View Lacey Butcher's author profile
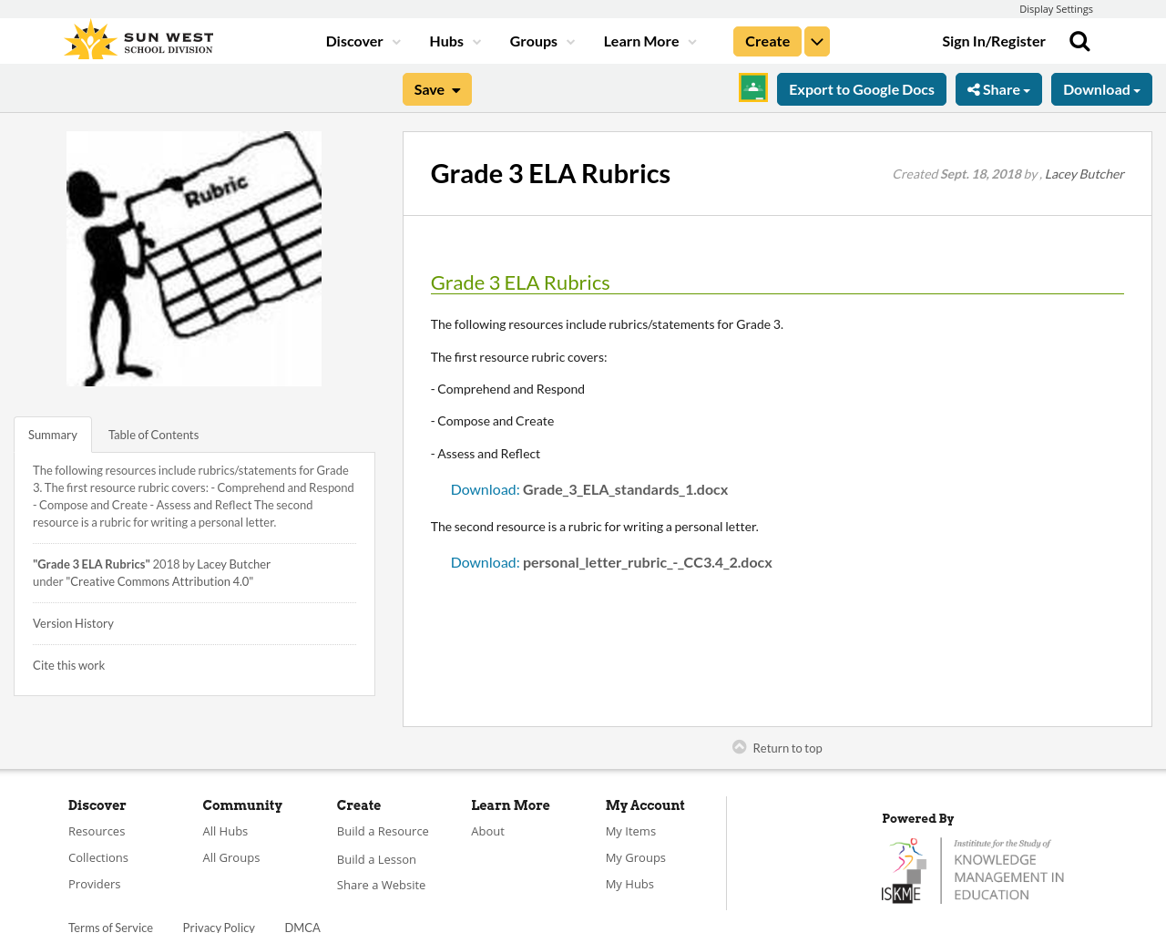The image size is (1166, 933). click(1084, 172)
